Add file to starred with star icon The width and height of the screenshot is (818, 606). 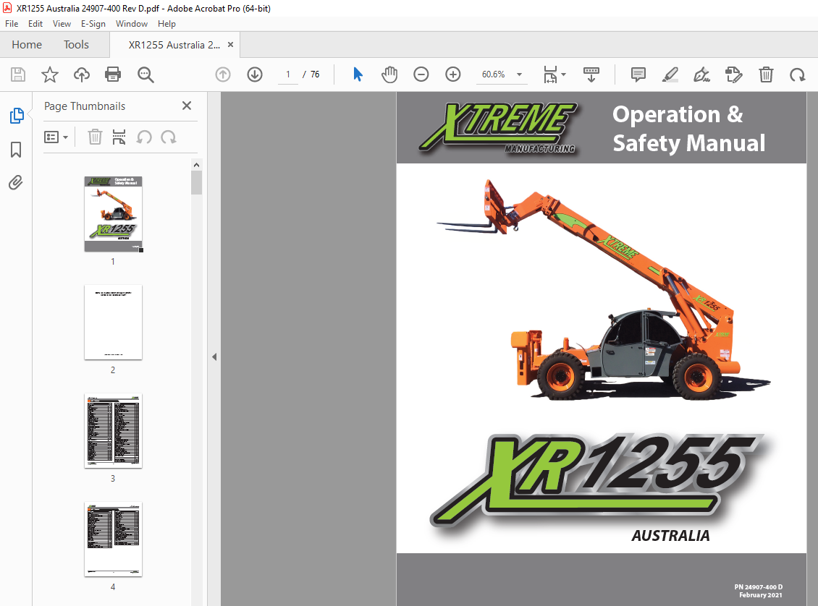[50, 74]
